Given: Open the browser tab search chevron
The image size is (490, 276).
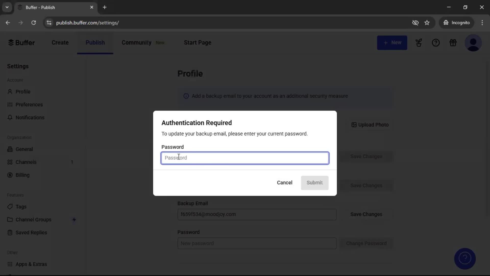Looking at the screenshot, I should pos(7,7).
